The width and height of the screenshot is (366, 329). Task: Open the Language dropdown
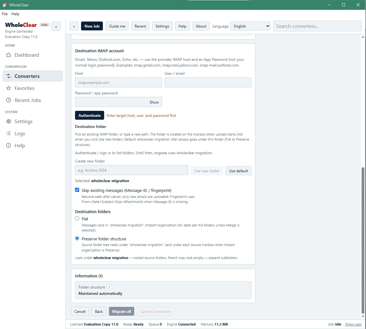(250, 26)
